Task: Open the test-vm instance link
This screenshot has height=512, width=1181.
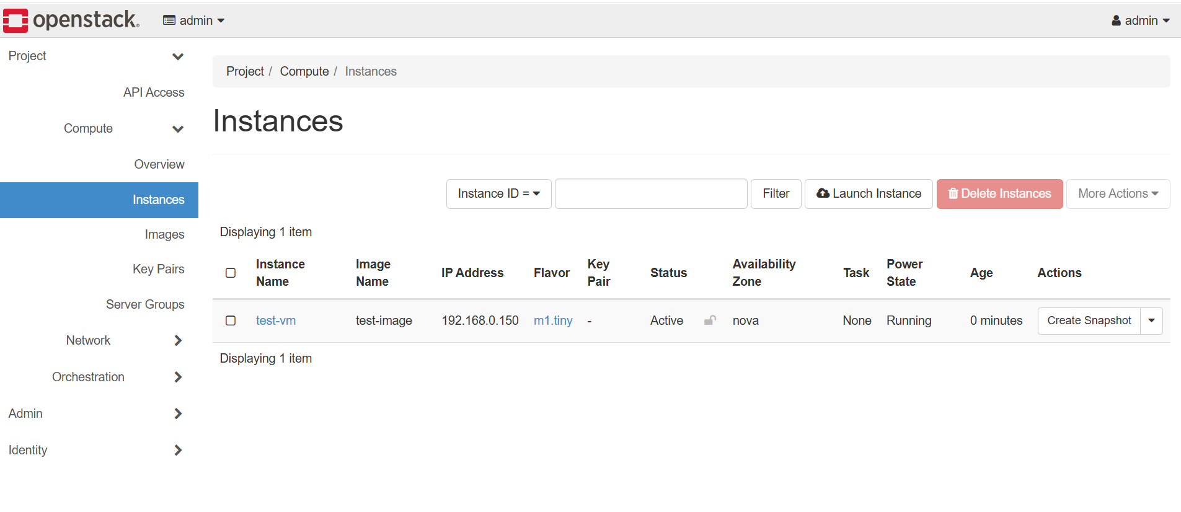Action: pos(276,320)
